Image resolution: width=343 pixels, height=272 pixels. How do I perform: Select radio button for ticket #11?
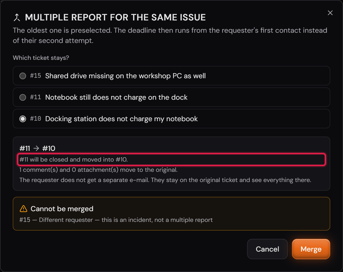23,97
